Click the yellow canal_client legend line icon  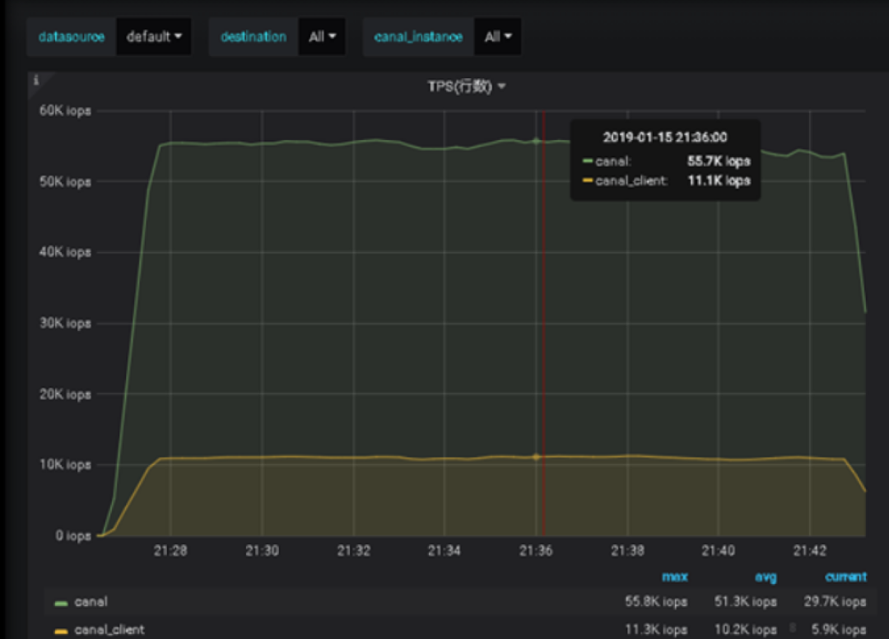(61, 631)
